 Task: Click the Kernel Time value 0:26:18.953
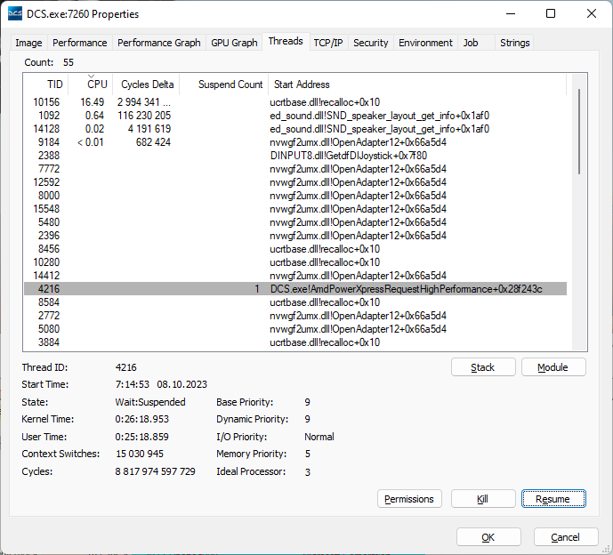[142, 419]
